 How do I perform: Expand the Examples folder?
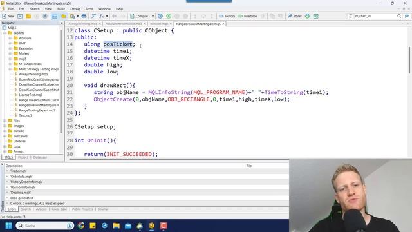coord(10,48)
